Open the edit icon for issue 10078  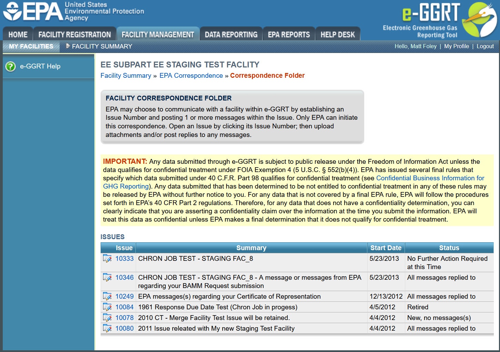[107, 318]
